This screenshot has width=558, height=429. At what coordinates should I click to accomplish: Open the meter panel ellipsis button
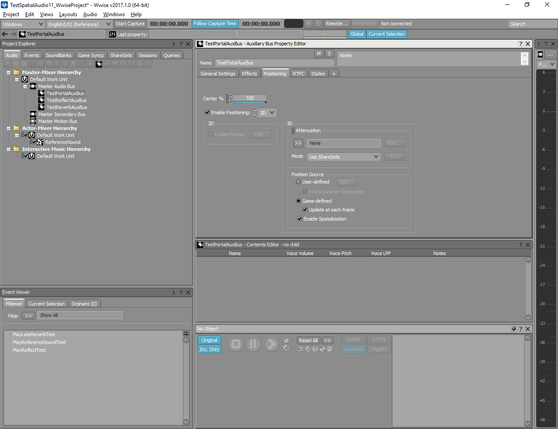(551, 54)
